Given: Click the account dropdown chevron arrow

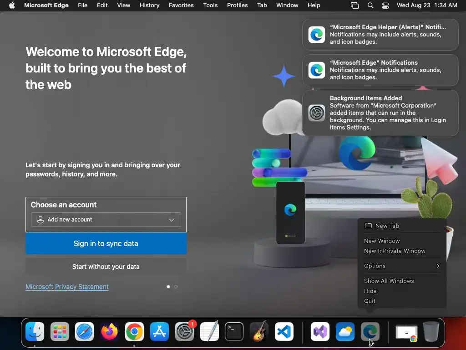Looking at the screenshot, I should [x=172, y=220].
